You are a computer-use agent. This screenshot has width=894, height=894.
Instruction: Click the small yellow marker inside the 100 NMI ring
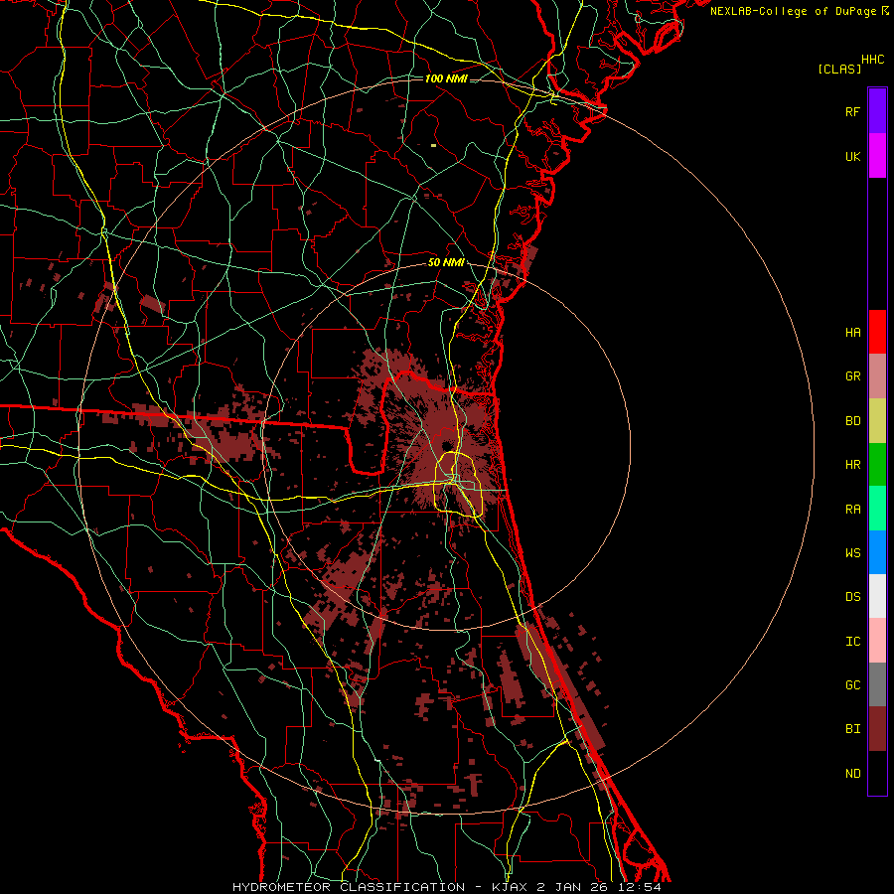[x=433, y=145]
